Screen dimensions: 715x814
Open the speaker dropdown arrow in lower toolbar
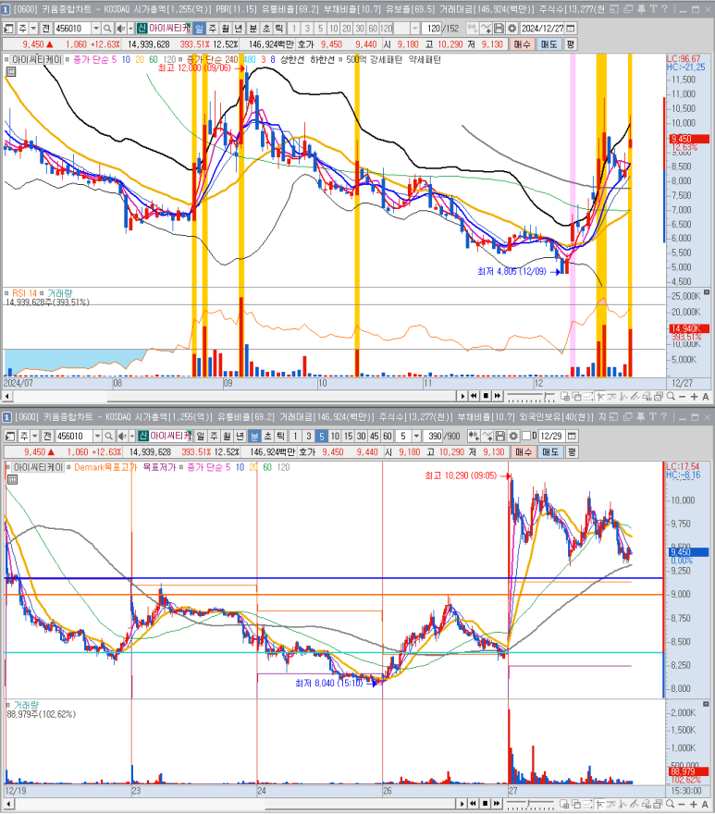coord(132,436)
